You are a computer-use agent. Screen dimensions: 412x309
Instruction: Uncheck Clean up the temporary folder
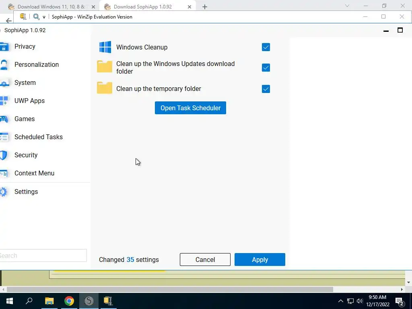pos(266,89)
